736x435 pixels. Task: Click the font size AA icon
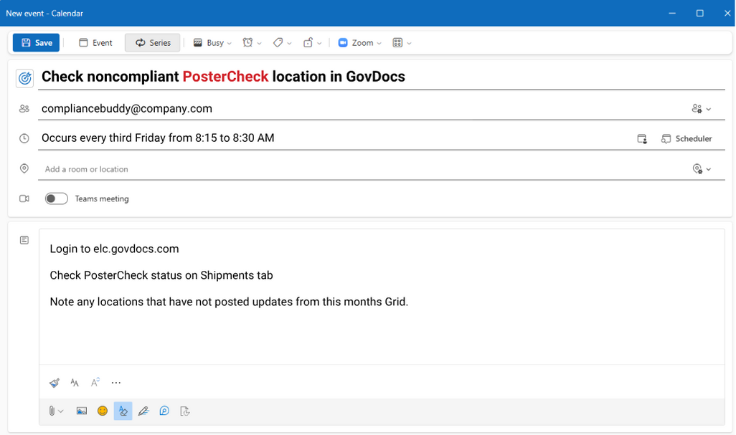pyautogui.click(x=75, y=383)
